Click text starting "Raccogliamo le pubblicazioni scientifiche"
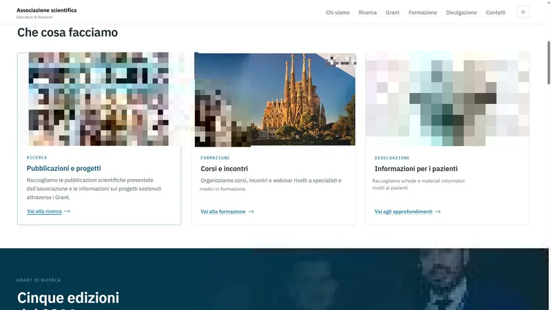551x310 pixels. (94, 189)
